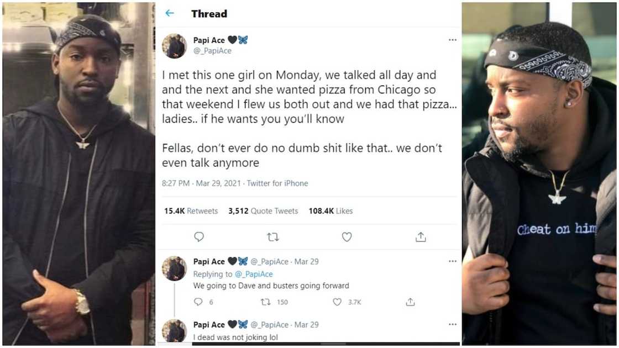Open options menu on the 'I dead was not joking' reply
619x348 pixels.
pyautogui.click(x=452, y=324)
